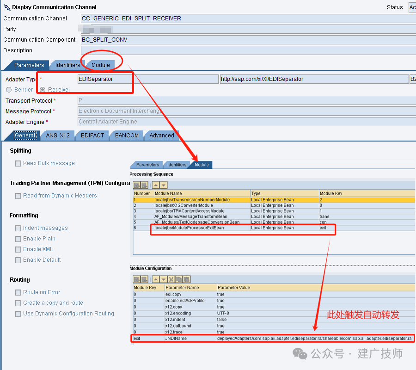Click the Module Name column header
Viewport: 416px width, 370px height.
[x=202, y=193]
